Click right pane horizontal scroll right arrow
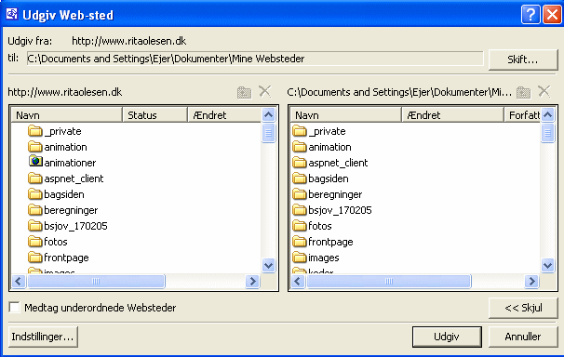The width and height of the screenshot is (564, 357). pos(531,281)
